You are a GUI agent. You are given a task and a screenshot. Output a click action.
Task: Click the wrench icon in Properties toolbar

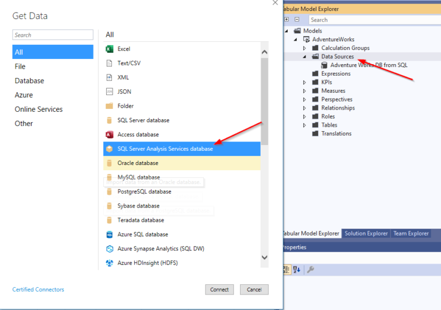pyautogui.click(x=310, y=269)
